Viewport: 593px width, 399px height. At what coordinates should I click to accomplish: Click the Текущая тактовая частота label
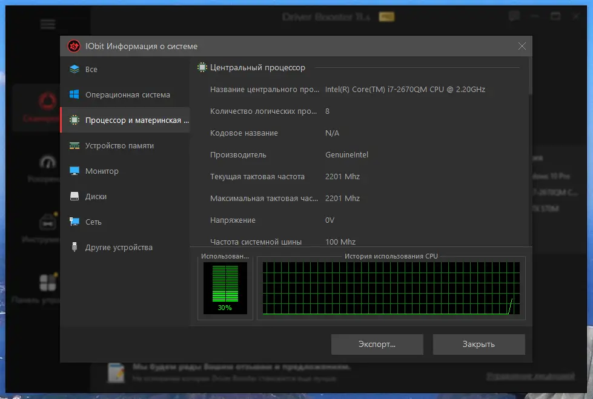(x=257, y=177)
